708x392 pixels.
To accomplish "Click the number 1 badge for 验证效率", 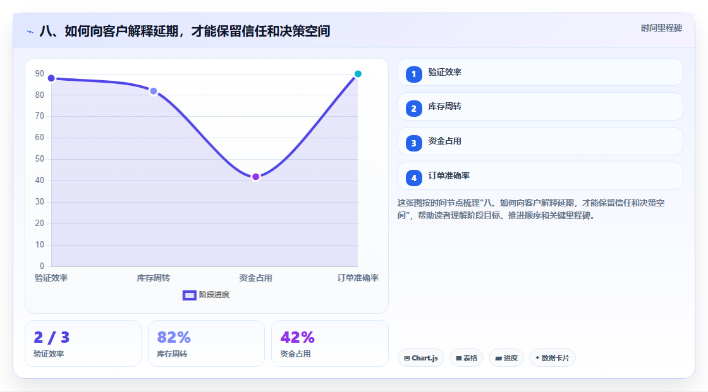I will [x=413, y=74].
